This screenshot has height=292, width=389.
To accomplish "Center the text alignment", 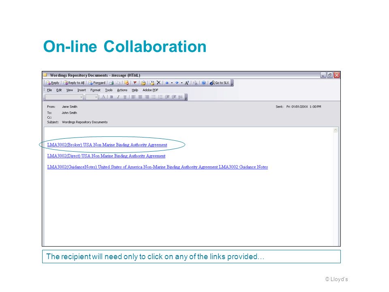I will tap(140, 97).
